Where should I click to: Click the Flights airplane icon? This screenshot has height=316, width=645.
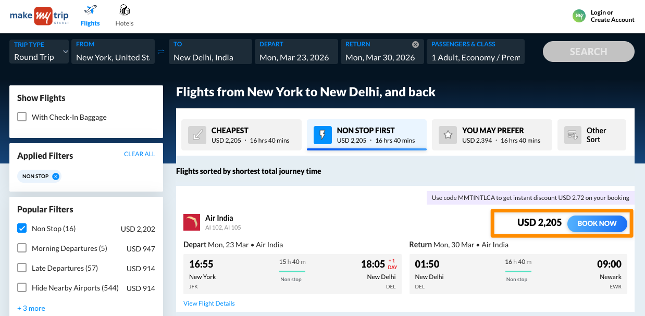90,10
